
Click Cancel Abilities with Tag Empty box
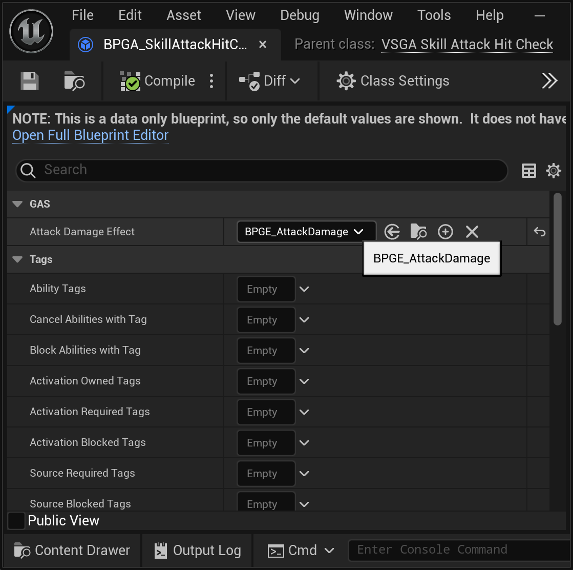[266, 320]
